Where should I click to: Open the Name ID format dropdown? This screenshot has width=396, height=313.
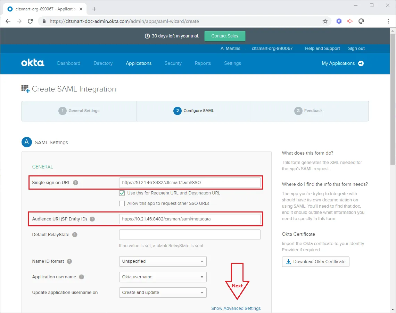point(163,261)
